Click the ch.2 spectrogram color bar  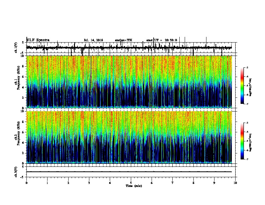(242, 141)
